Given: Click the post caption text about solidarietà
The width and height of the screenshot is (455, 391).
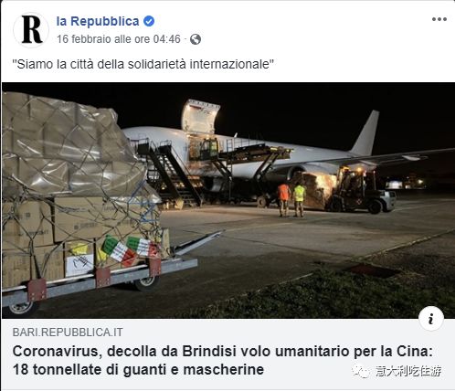Looking at the screenshot, I should [x=143, y=64].
